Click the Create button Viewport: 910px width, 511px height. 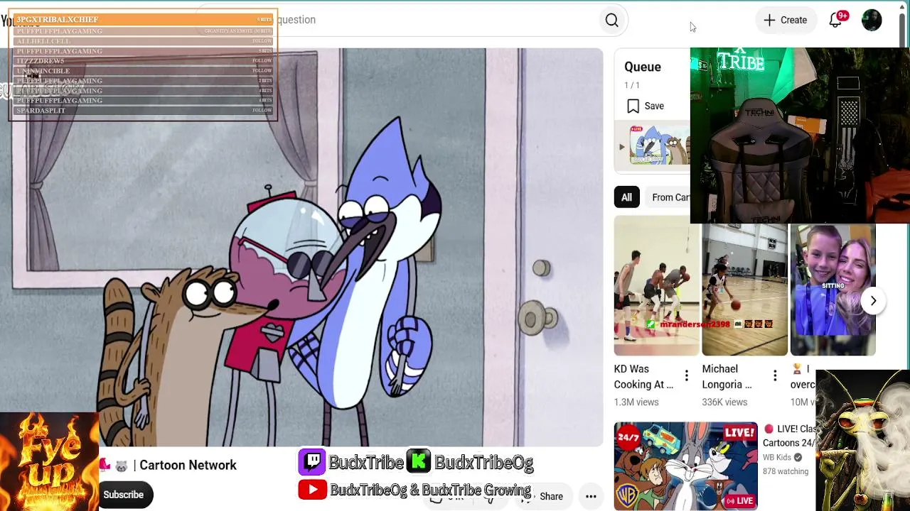pos(785,20)
